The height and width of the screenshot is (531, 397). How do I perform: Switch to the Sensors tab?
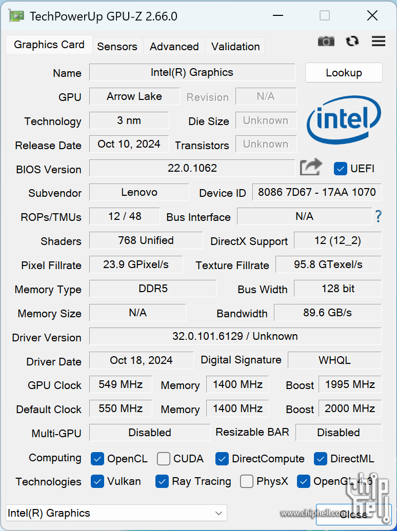117,46
